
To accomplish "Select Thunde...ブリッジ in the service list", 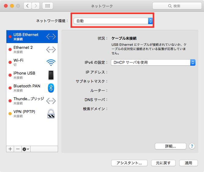I will [32, 101].
